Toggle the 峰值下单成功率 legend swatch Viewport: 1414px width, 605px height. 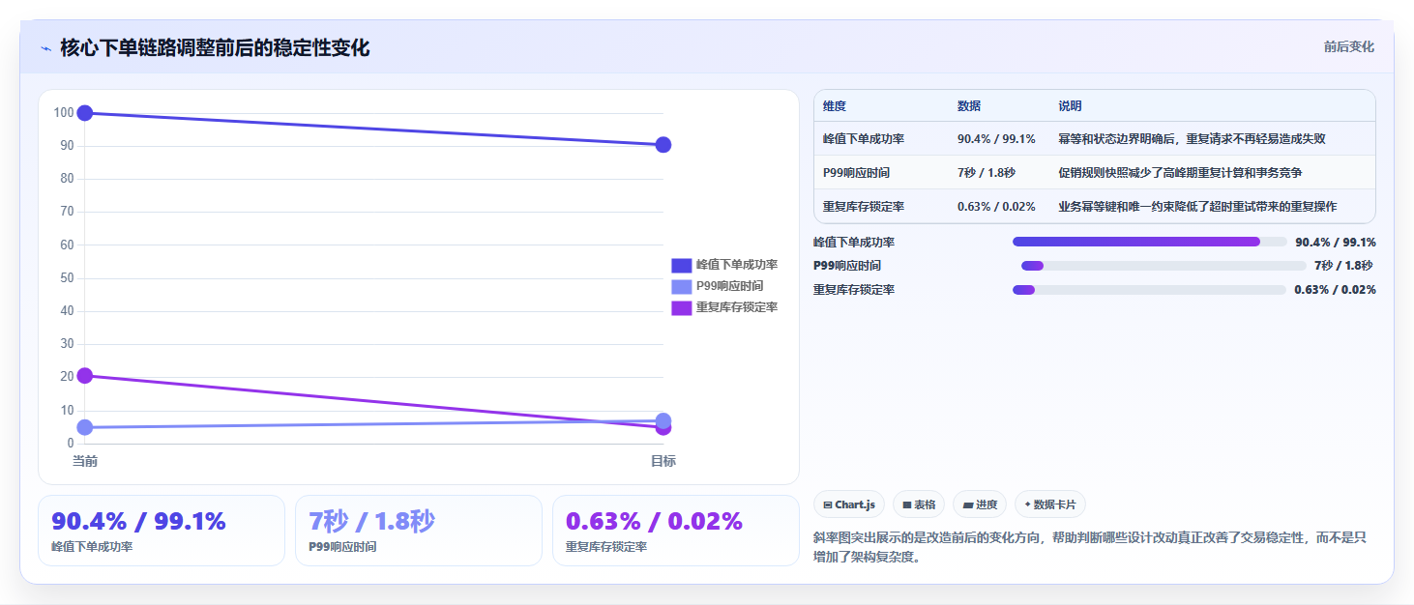682,265
